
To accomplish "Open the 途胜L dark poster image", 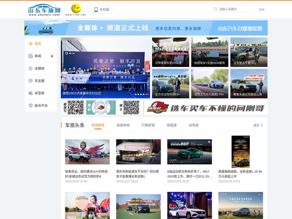I will coord(240,152).
